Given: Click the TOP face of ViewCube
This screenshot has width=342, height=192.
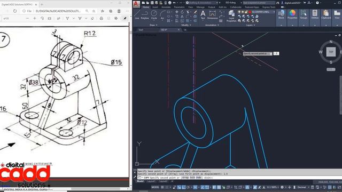Looking at the screenshot, I should 331,52.
